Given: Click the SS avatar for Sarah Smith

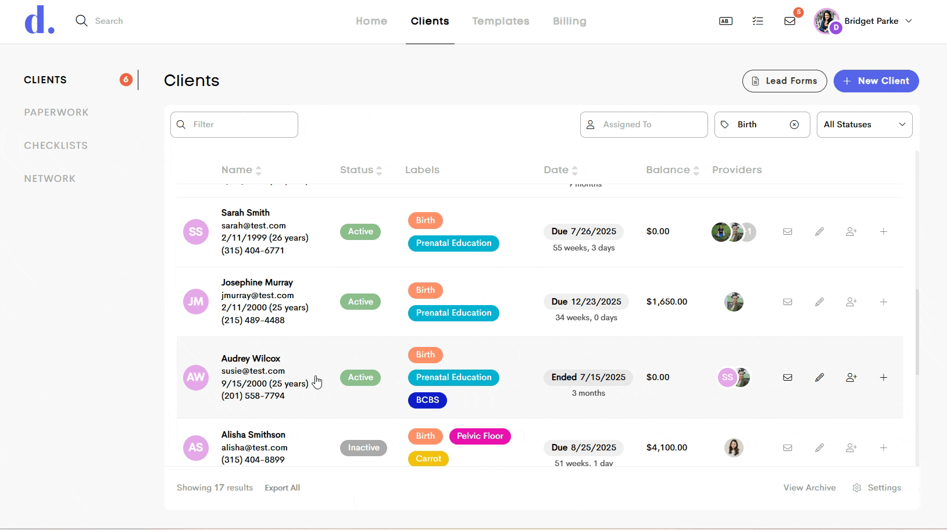Looking at the screenshot, I should pos(196,232).
